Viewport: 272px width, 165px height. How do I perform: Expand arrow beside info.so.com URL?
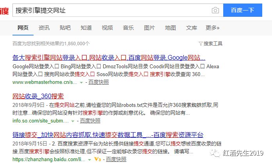73,121
